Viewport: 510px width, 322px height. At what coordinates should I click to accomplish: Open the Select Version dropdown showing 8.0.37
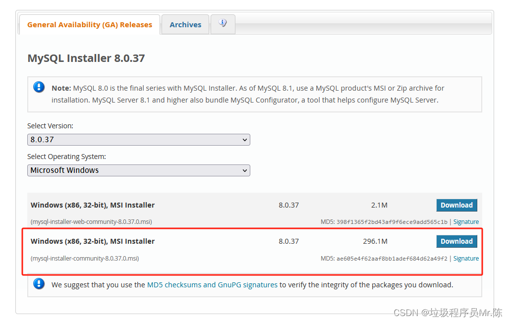(139, 140)
